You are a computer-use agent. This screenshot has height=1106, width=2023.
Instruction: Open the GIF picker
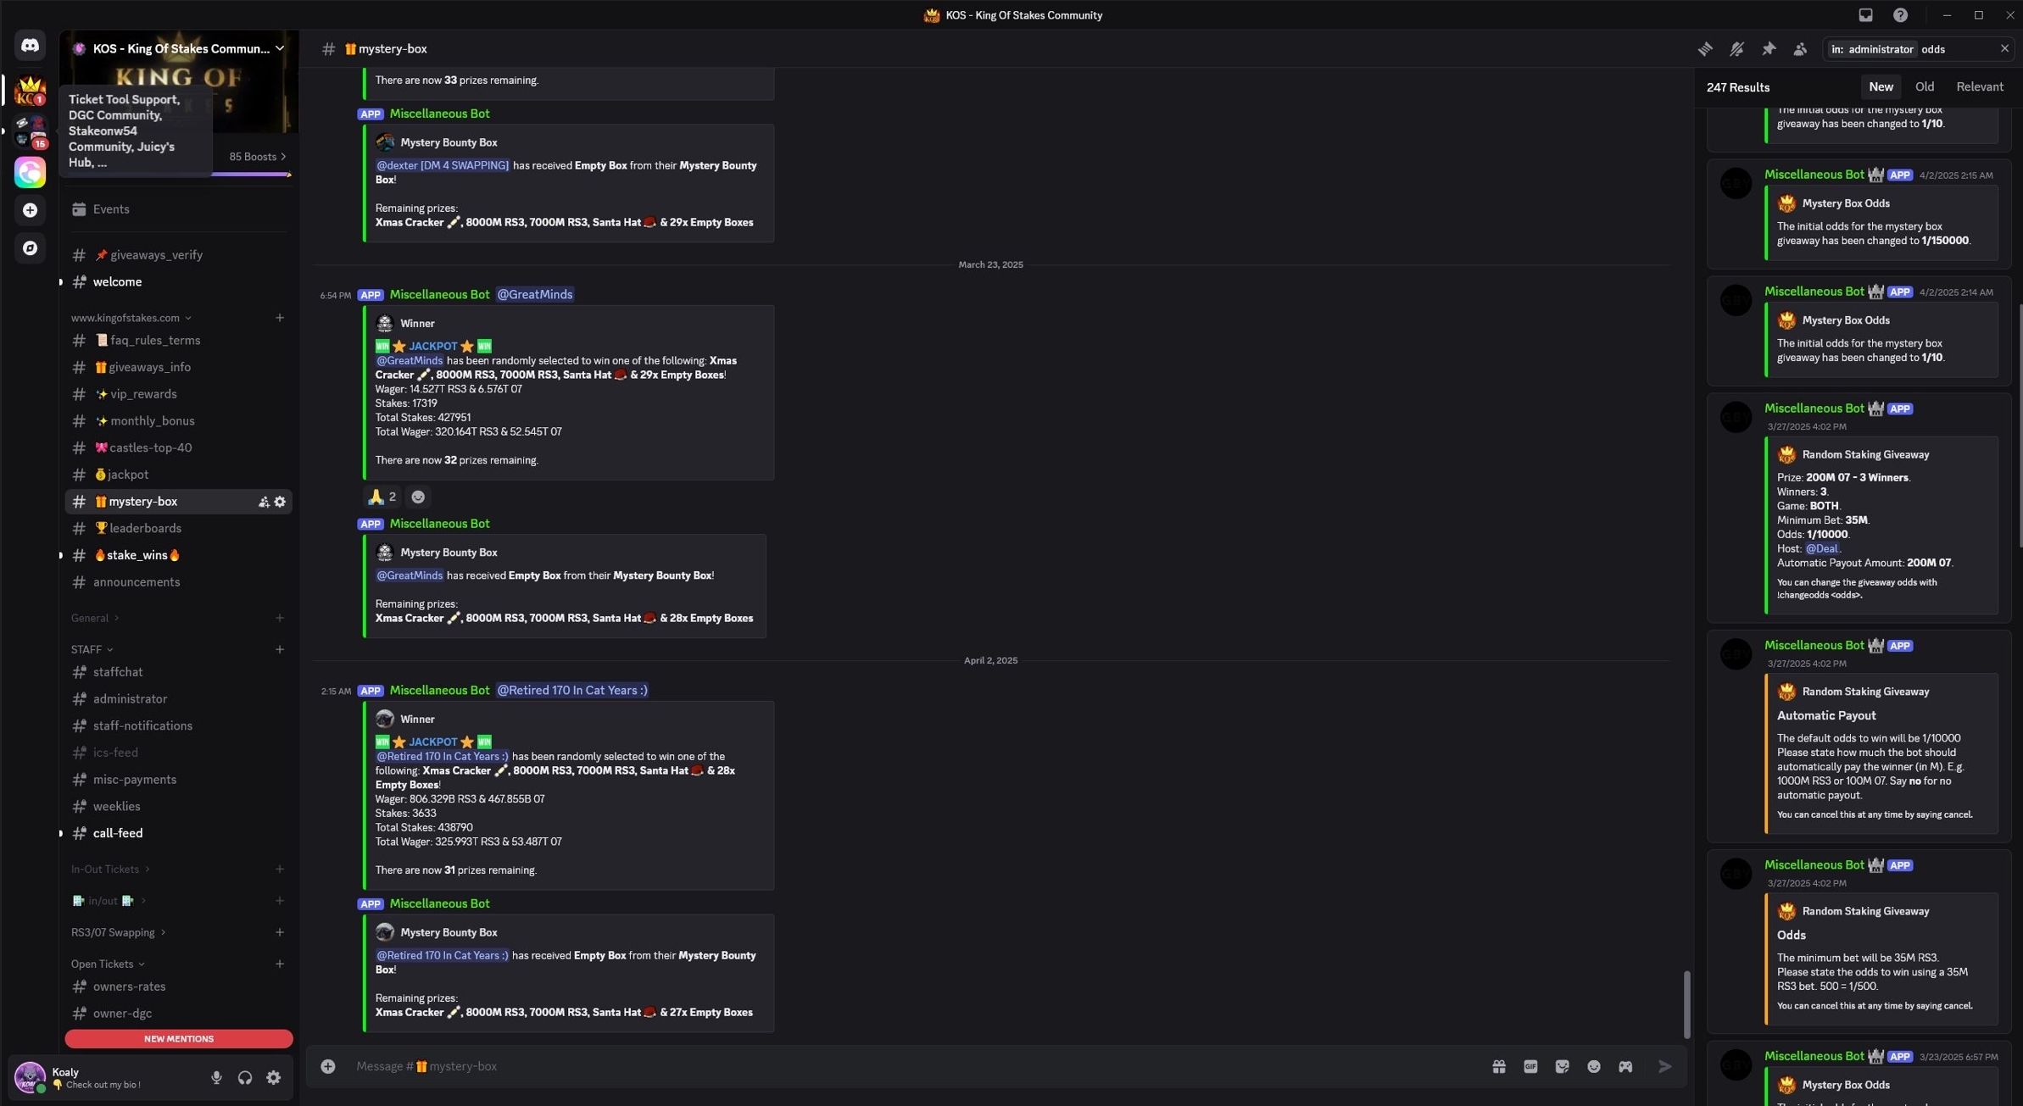1530,1066
